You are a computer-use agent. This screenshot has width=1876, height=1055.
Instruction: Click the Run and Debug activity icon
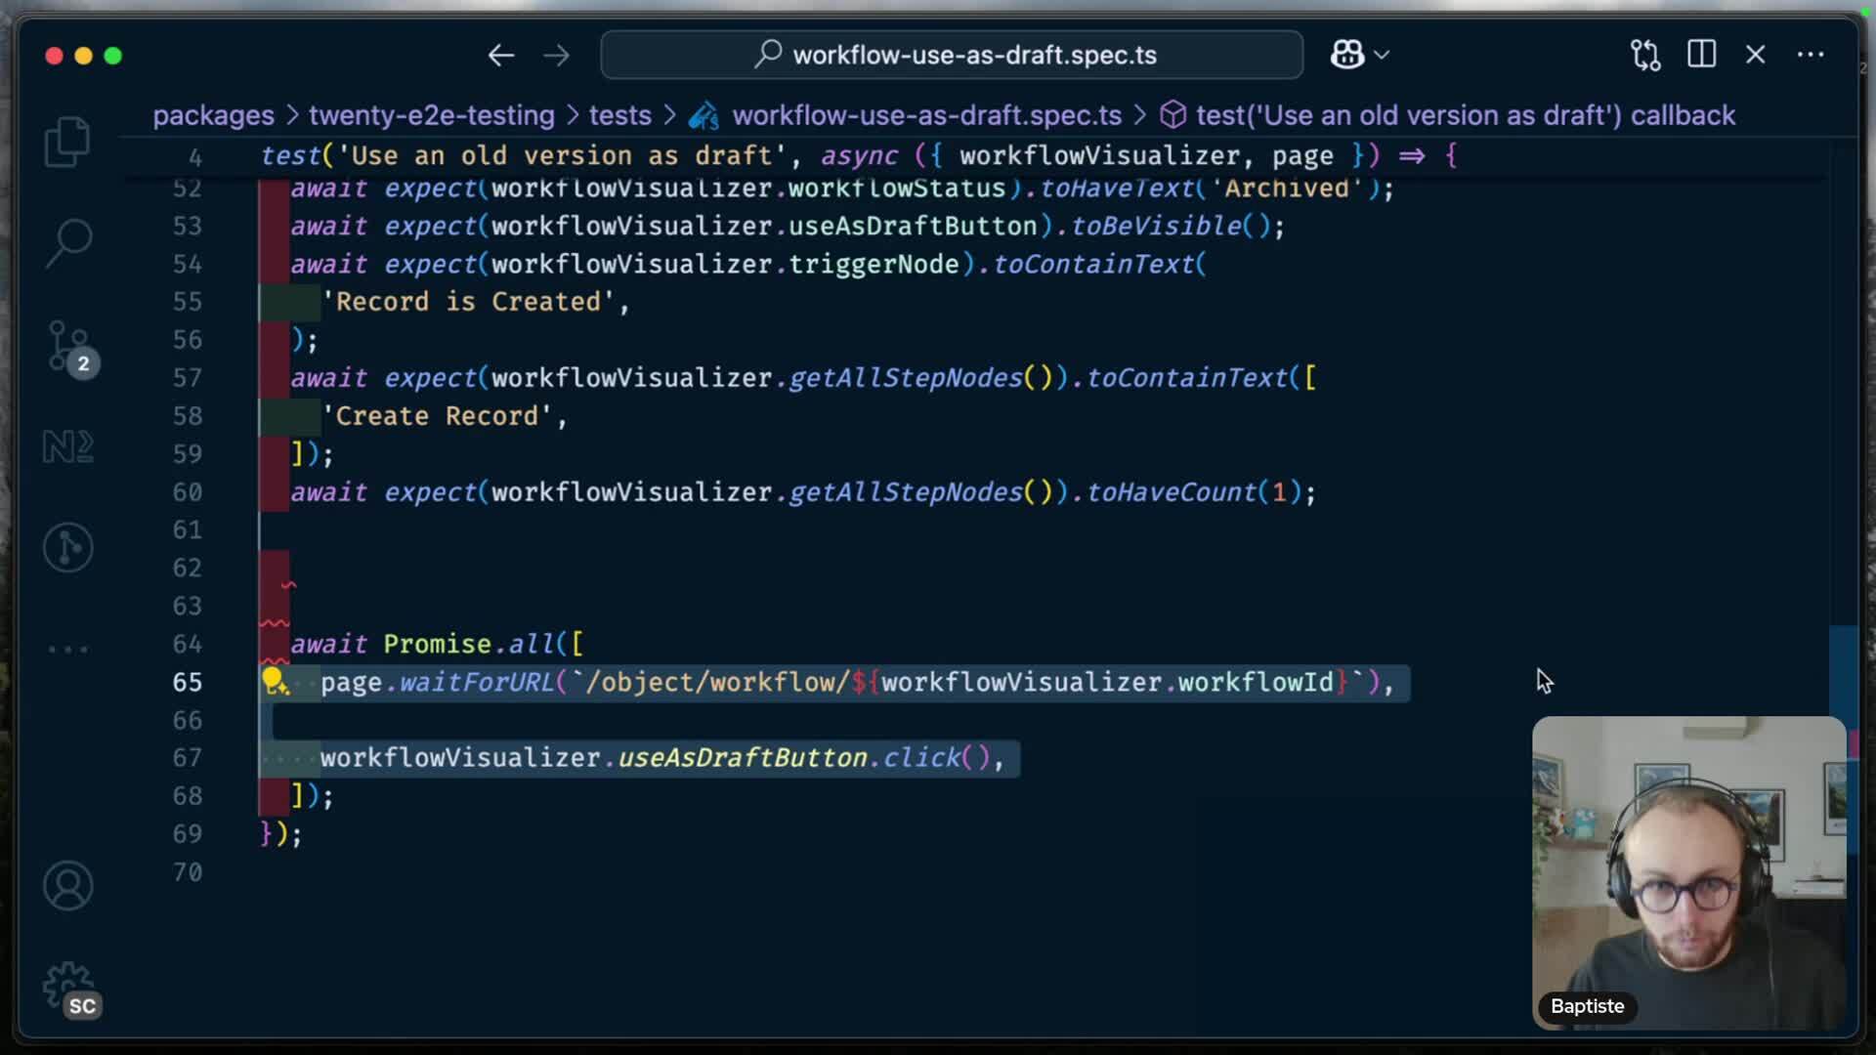(67, 547)
